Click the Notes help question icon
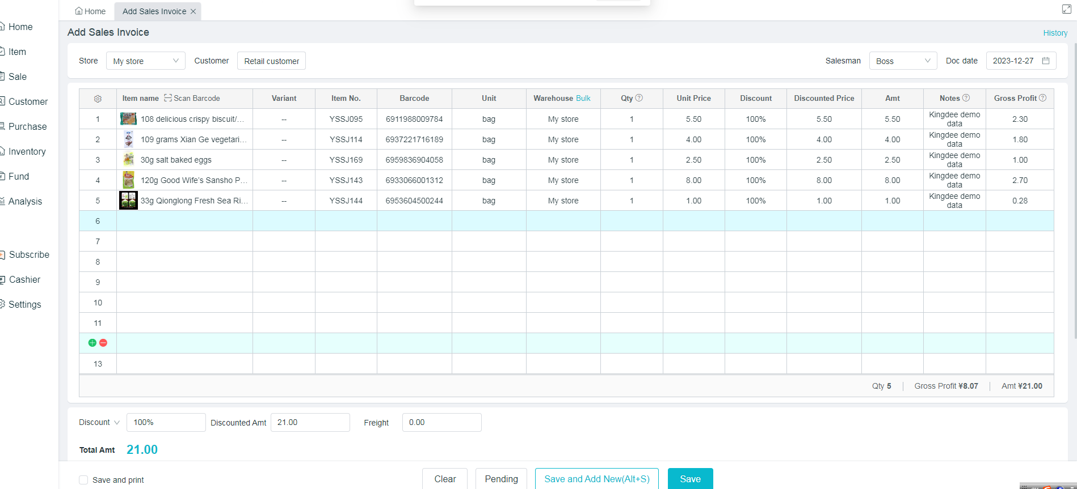 pos(966,98)
